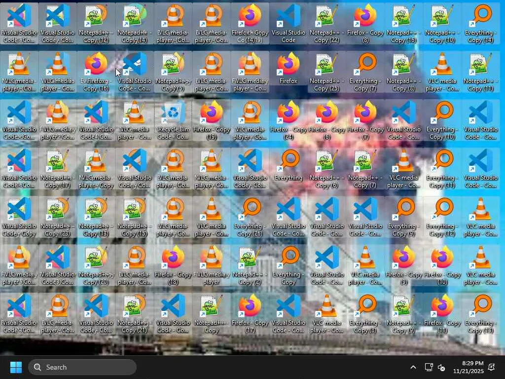Open the notification bell in the taskbar
This screenshot has width=505, height=379.
point(492,367)
